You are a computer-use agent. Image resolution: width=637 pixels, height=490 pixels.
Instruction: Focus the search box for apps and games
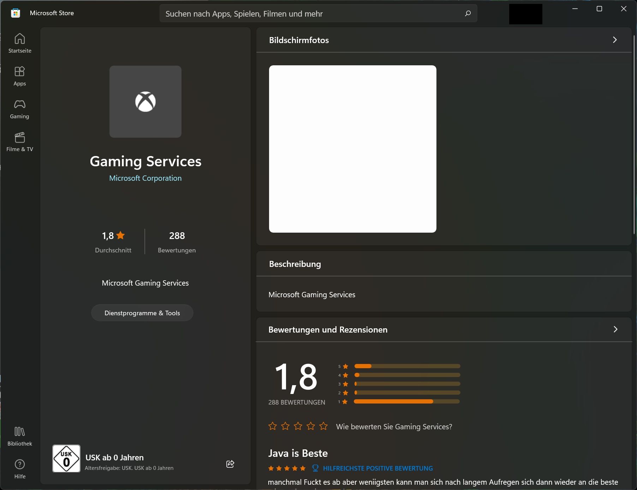point(318,13)
